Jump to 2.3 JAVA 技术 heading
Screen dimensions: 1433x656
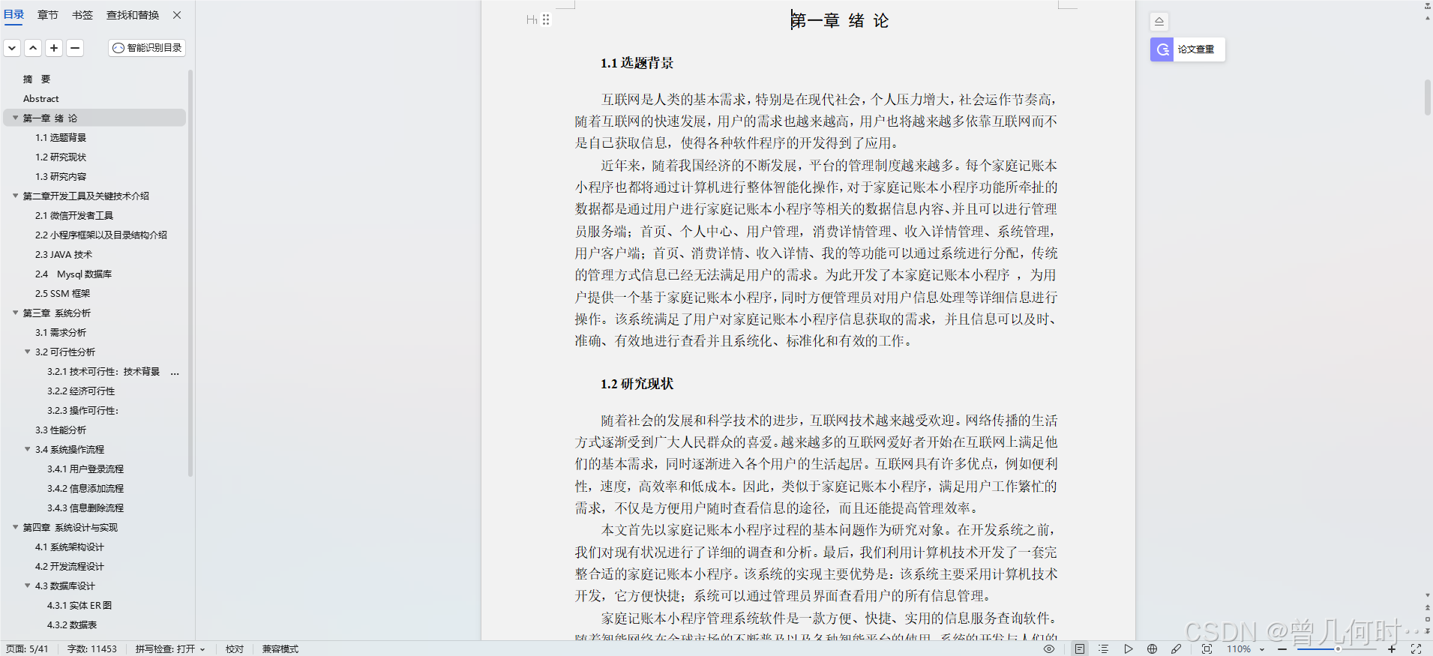coord(64,254)
